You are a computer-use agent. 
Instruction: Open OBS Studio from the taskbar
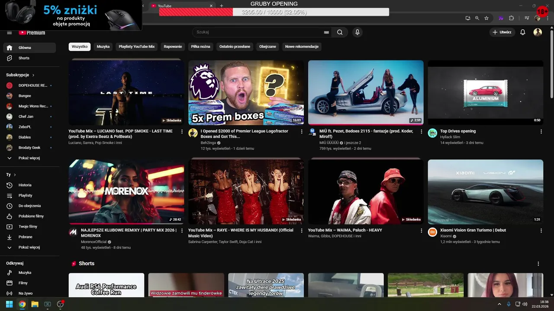(x=60, y=304)
